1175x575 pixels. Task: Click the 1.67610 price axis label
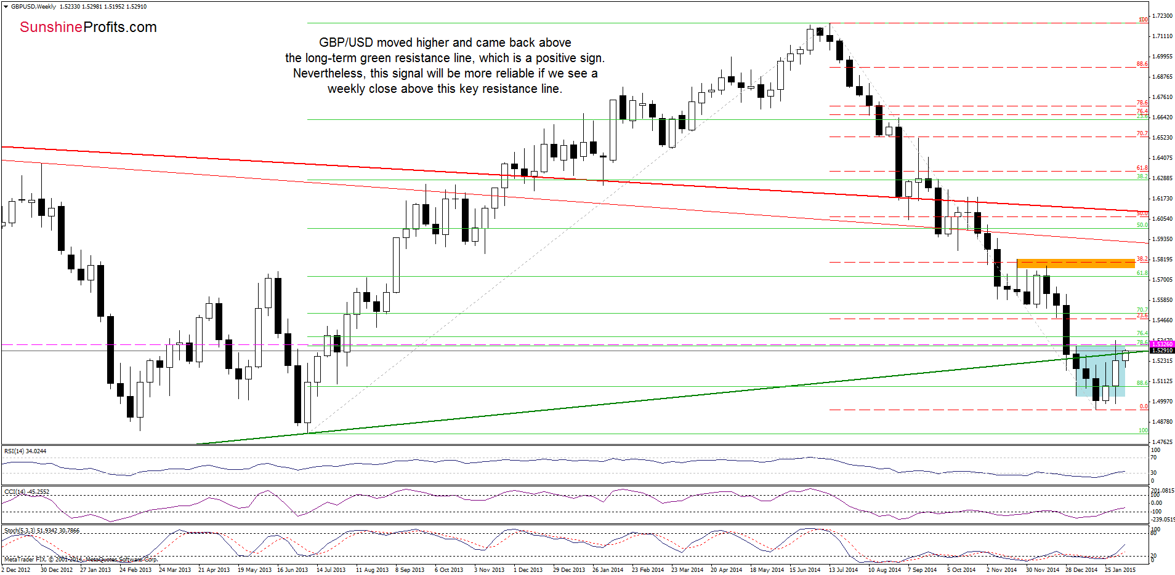click(1163, 97)
